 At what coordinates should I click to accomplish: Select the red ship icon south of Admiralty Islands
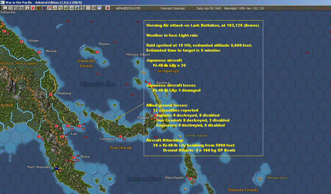pyautogui.click(x=97, y=74)
